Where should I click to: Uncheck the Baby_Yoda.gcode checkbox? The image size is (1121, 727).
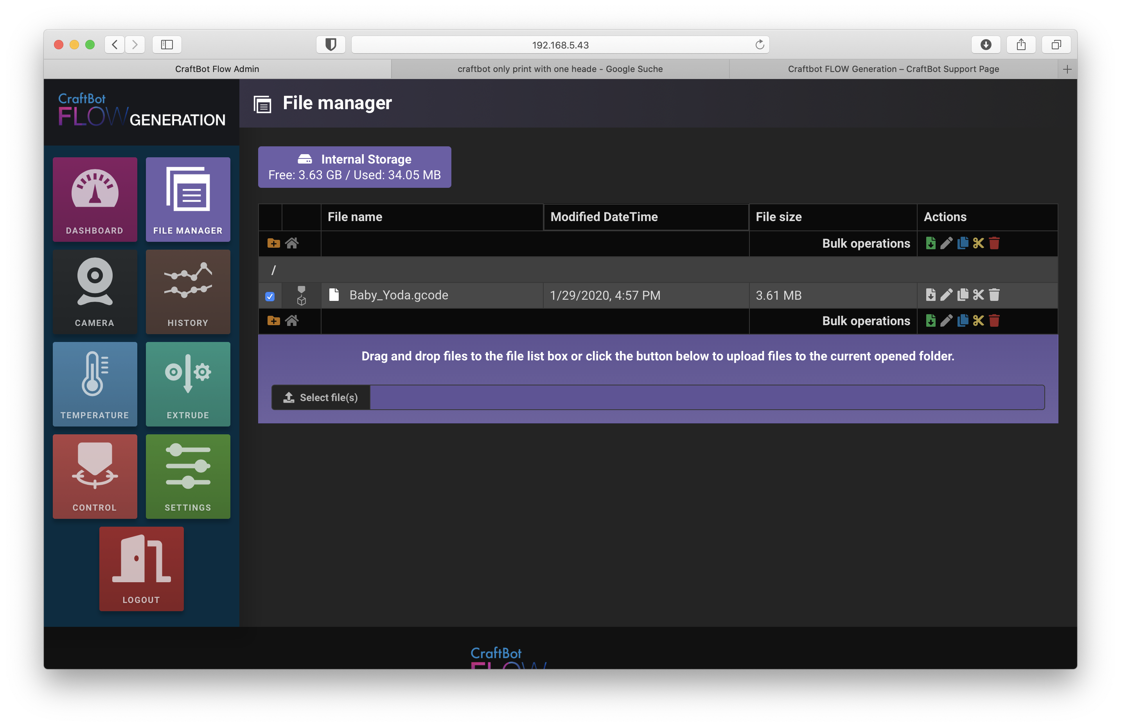point(270,296)
